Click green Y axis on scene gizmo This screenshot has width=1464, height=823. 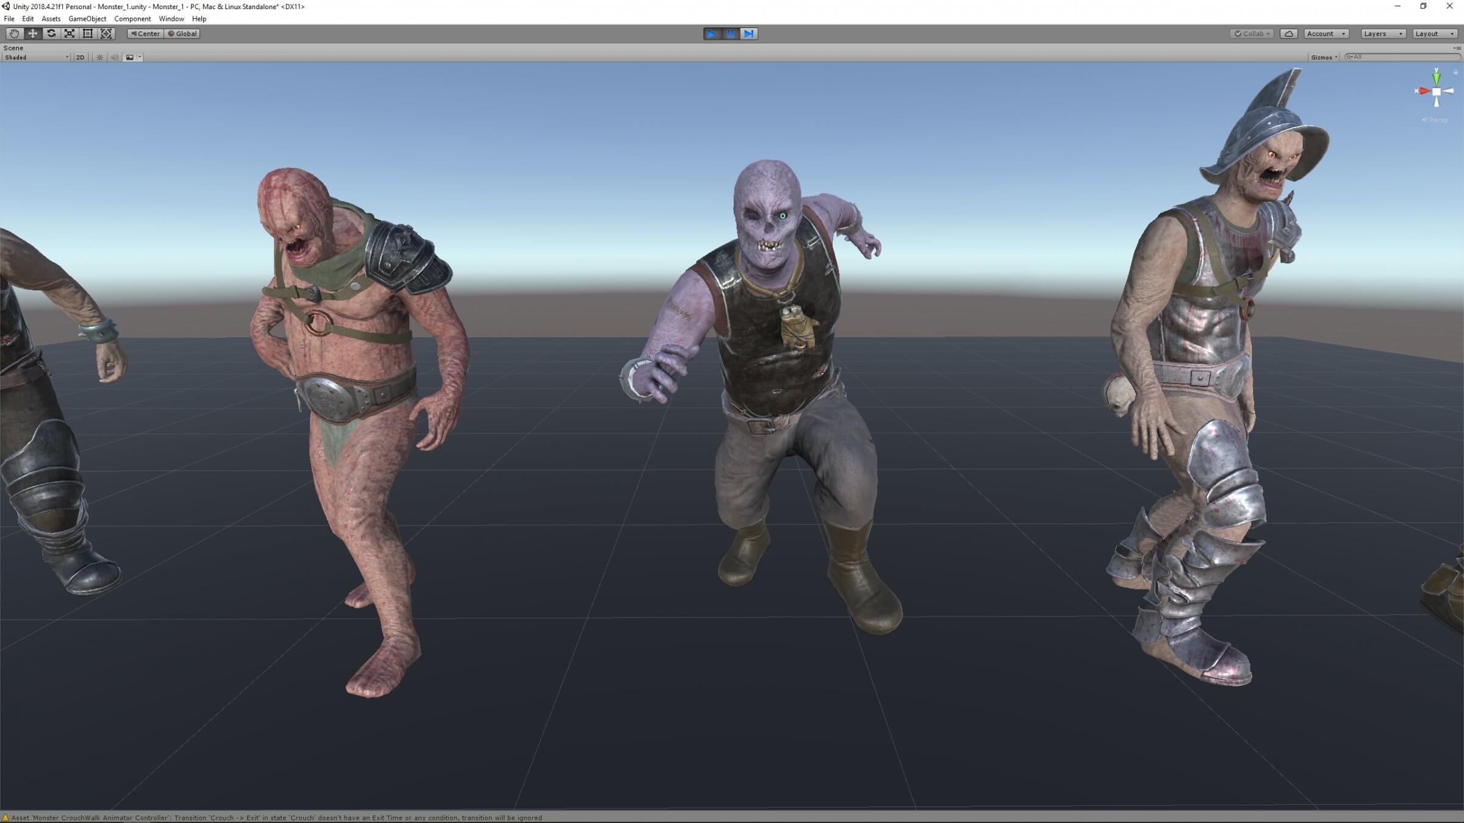(x=1437, y=77)
